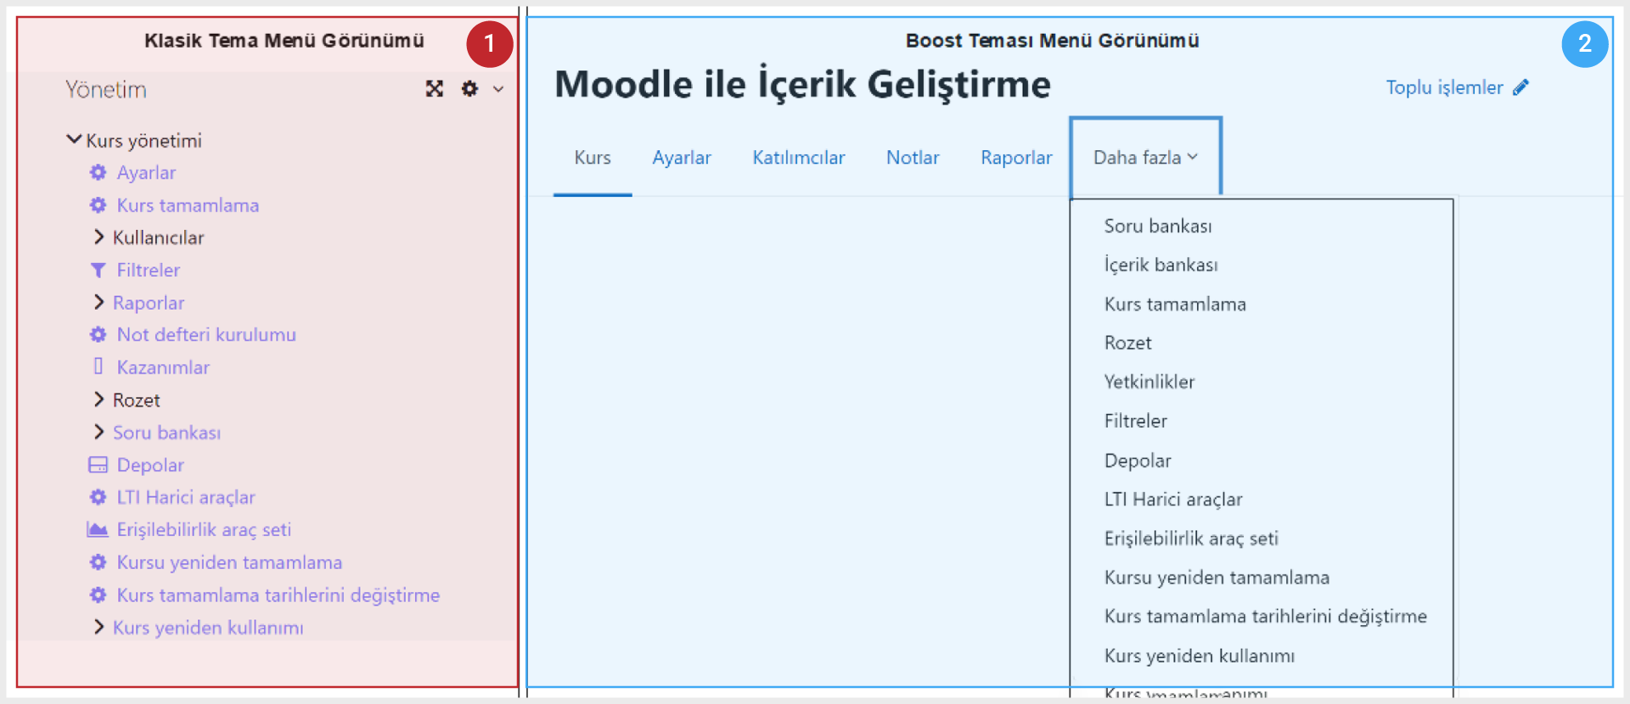Switch to the Raporlar tab
This screenshot has height=704, width=1630.
click(x=1016, y=158)
